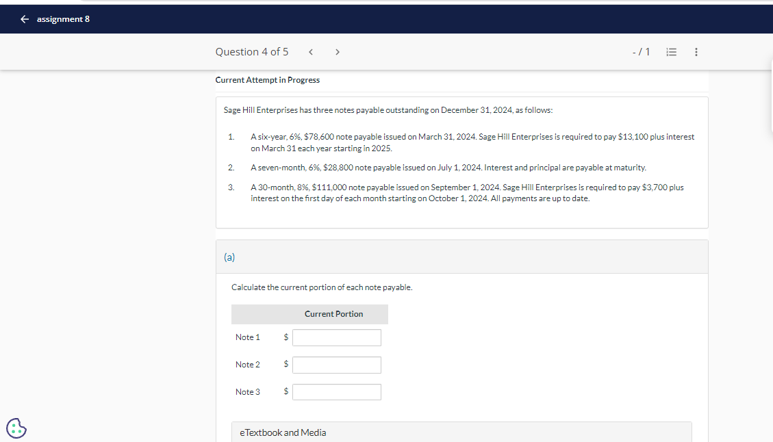The height and width of the screenshot is (442, 773).
Task: Expand the eTextbook and Media section
Action: click(283, 432)
